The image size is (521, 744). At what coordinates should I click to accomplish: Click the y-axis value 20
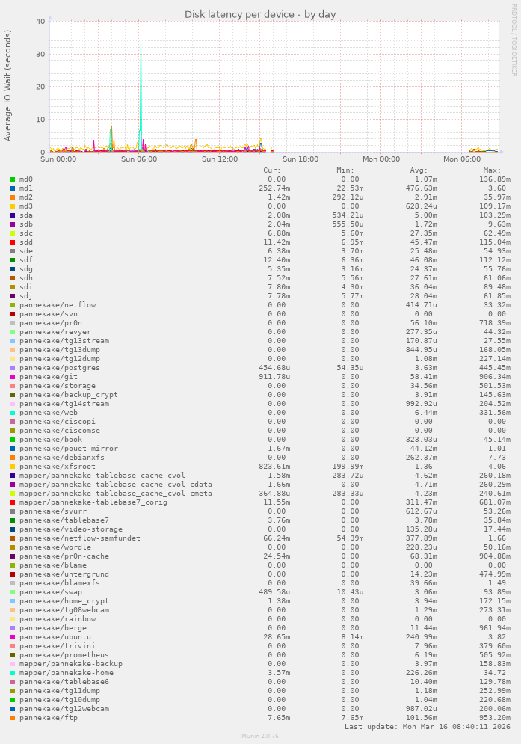click(x=40, y=87)
